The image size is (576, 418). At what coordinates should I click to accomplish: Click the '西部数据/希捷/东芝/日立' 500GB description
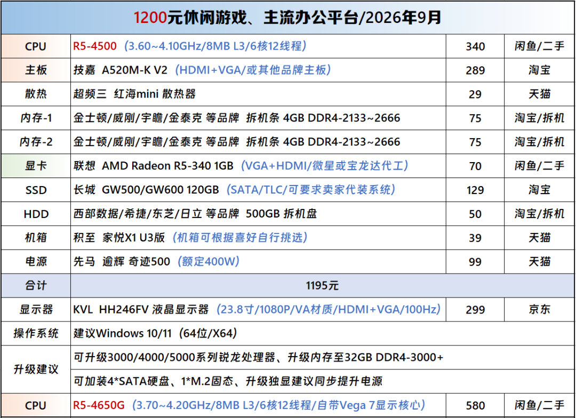195,214
